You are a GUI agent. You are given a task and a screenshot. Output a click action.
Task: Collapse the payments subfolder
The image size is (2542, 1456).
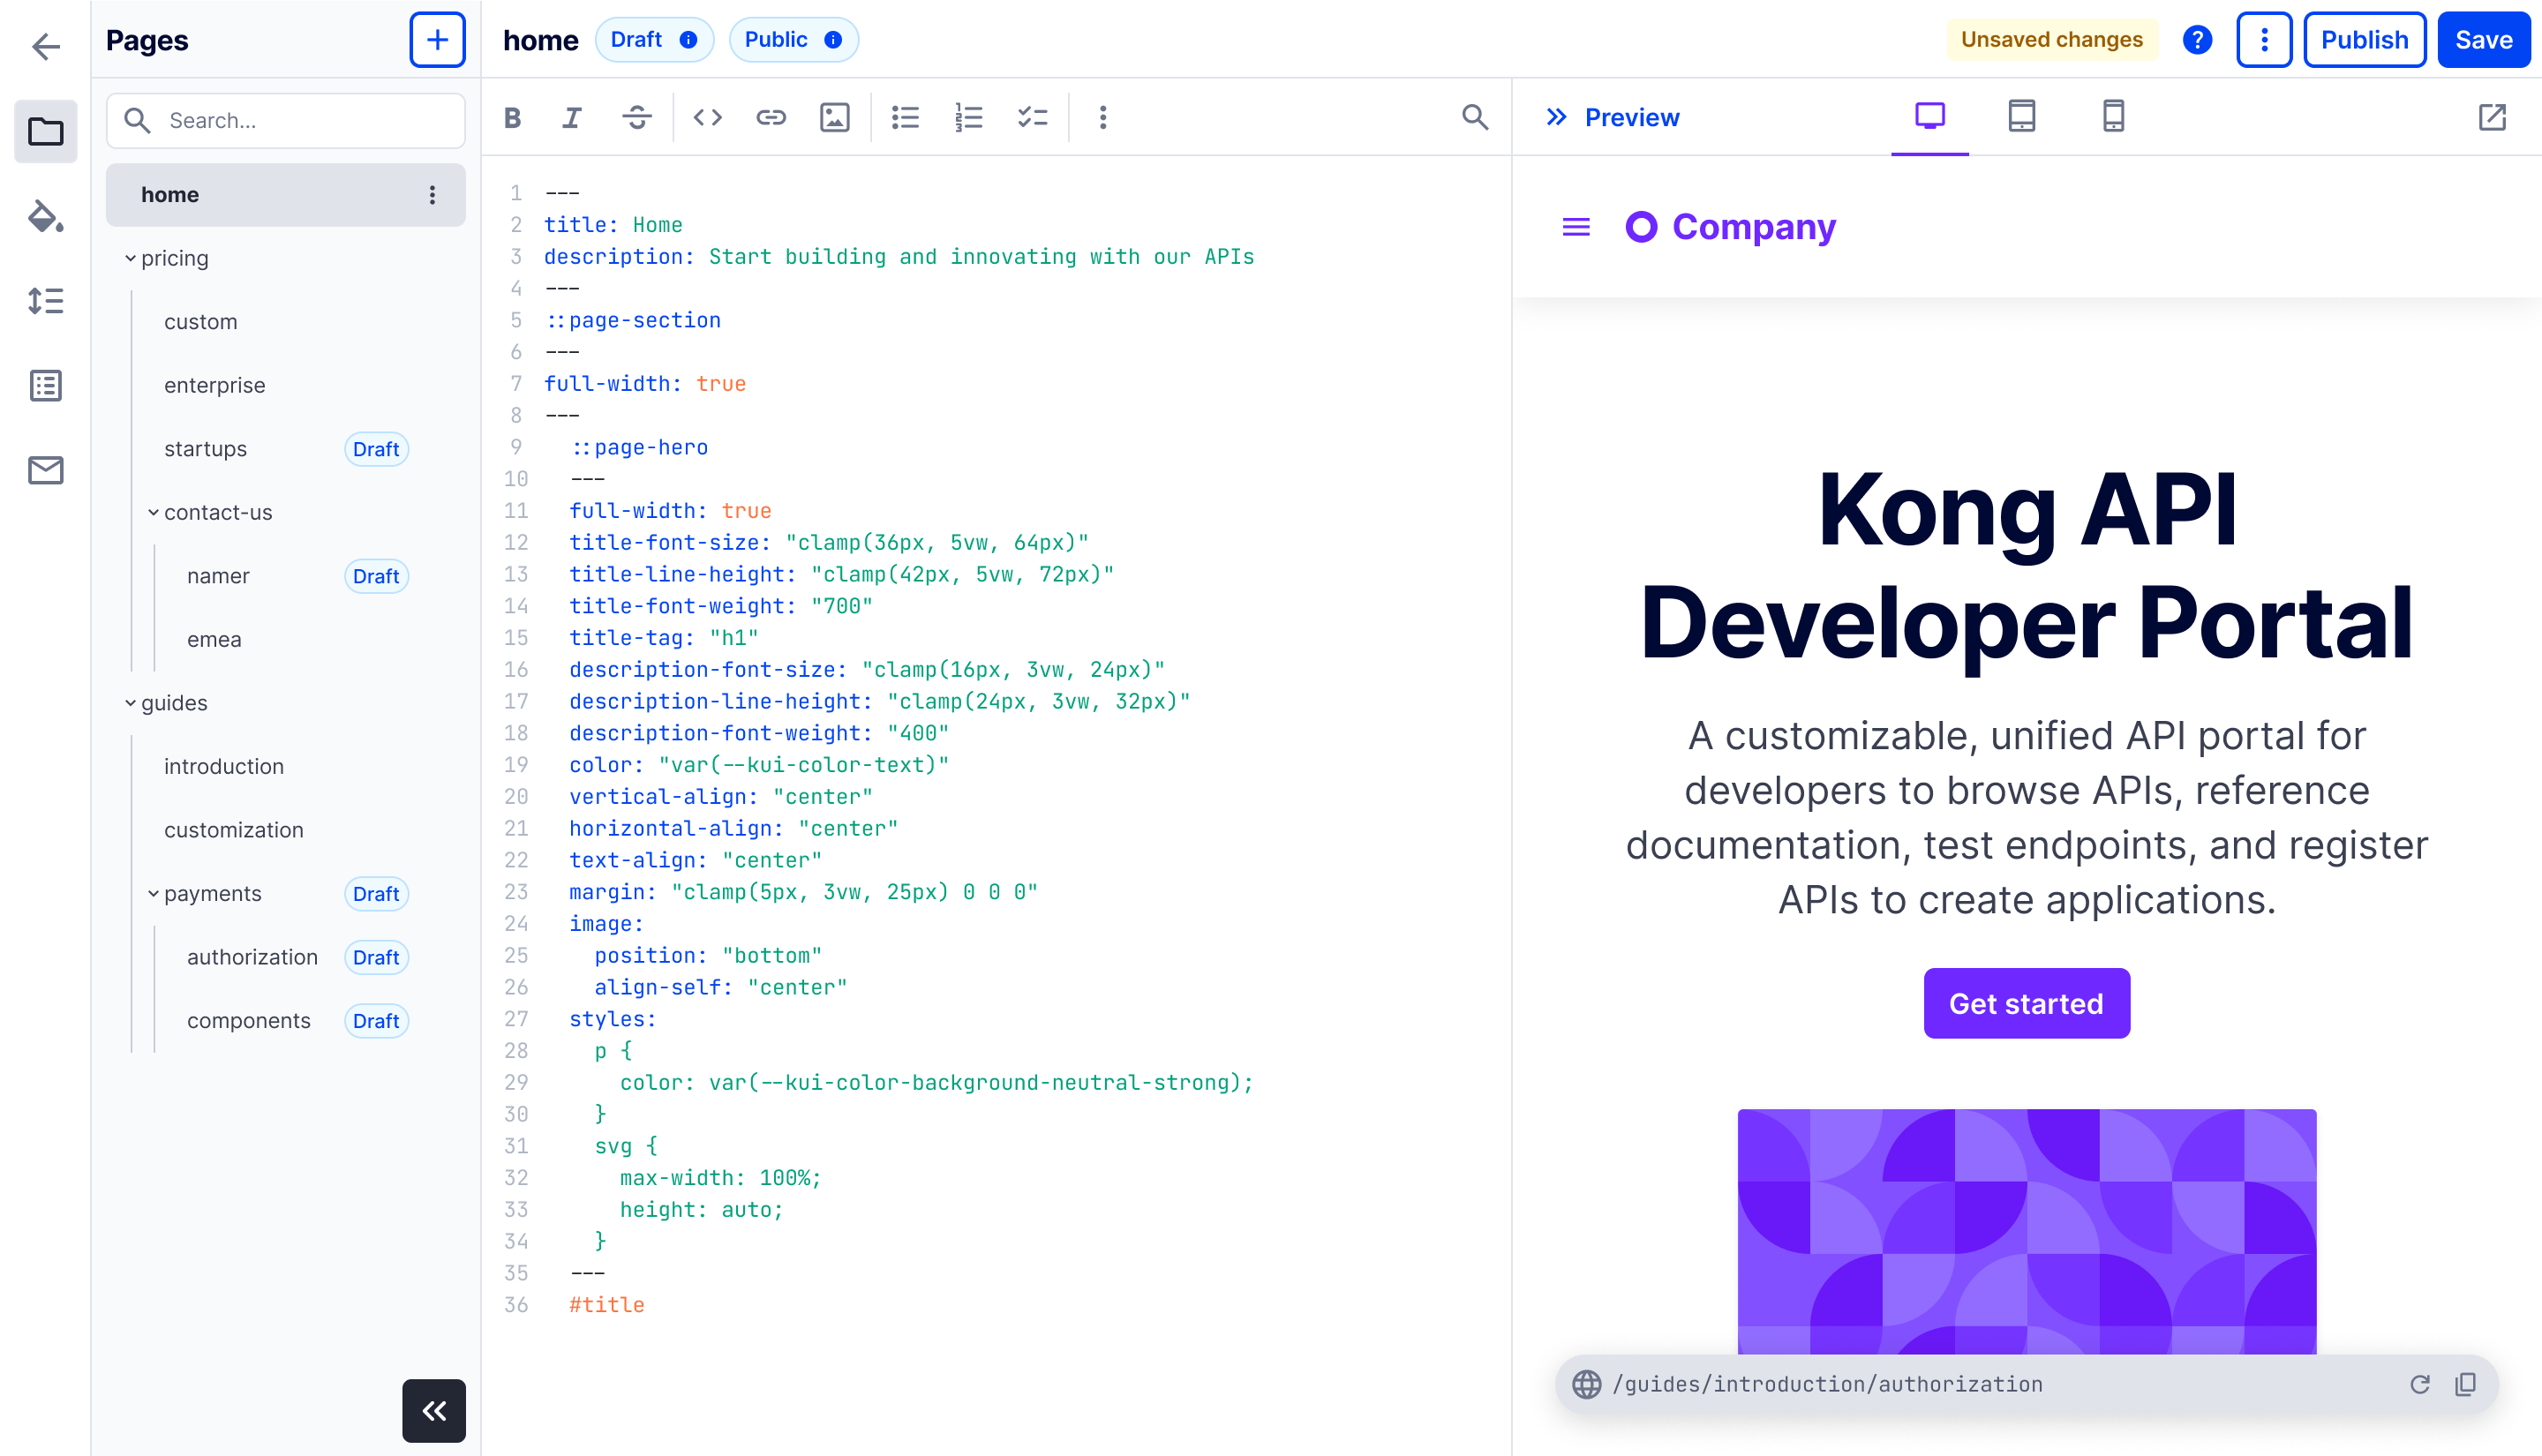point(153,894)
